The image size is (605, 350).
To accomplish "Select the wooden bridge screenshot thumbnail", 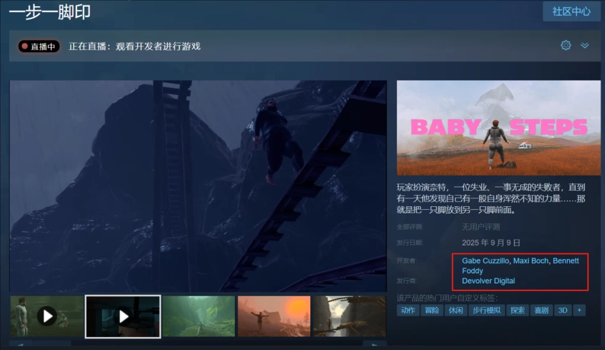I will coord(350,316).
